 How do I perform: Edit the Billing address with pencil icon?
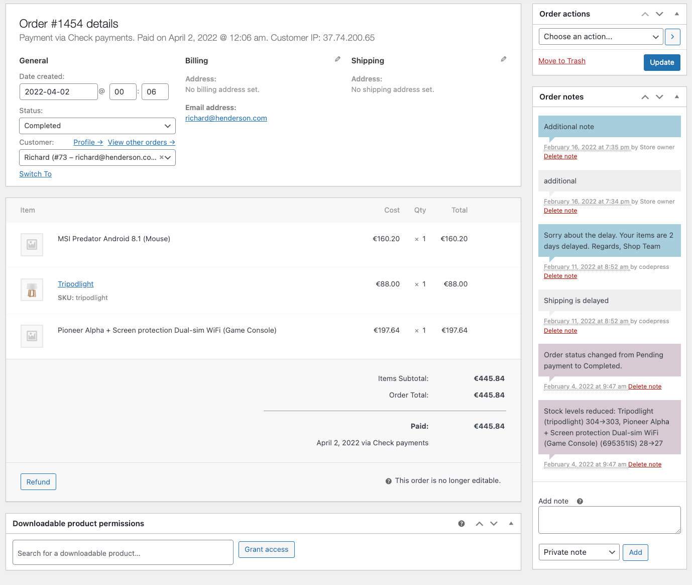click(337, 59)
